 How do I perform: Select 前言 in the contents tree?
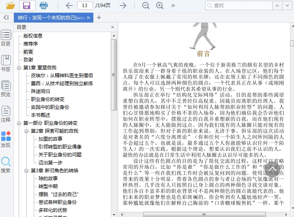pyautogui.click(x=28, y=52)
